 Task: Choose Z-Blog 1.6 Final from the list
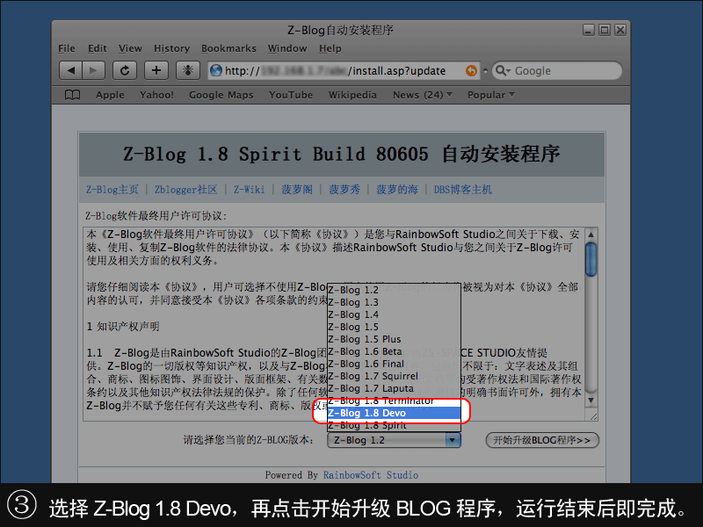pyautogui.click(x=394, y=364)
